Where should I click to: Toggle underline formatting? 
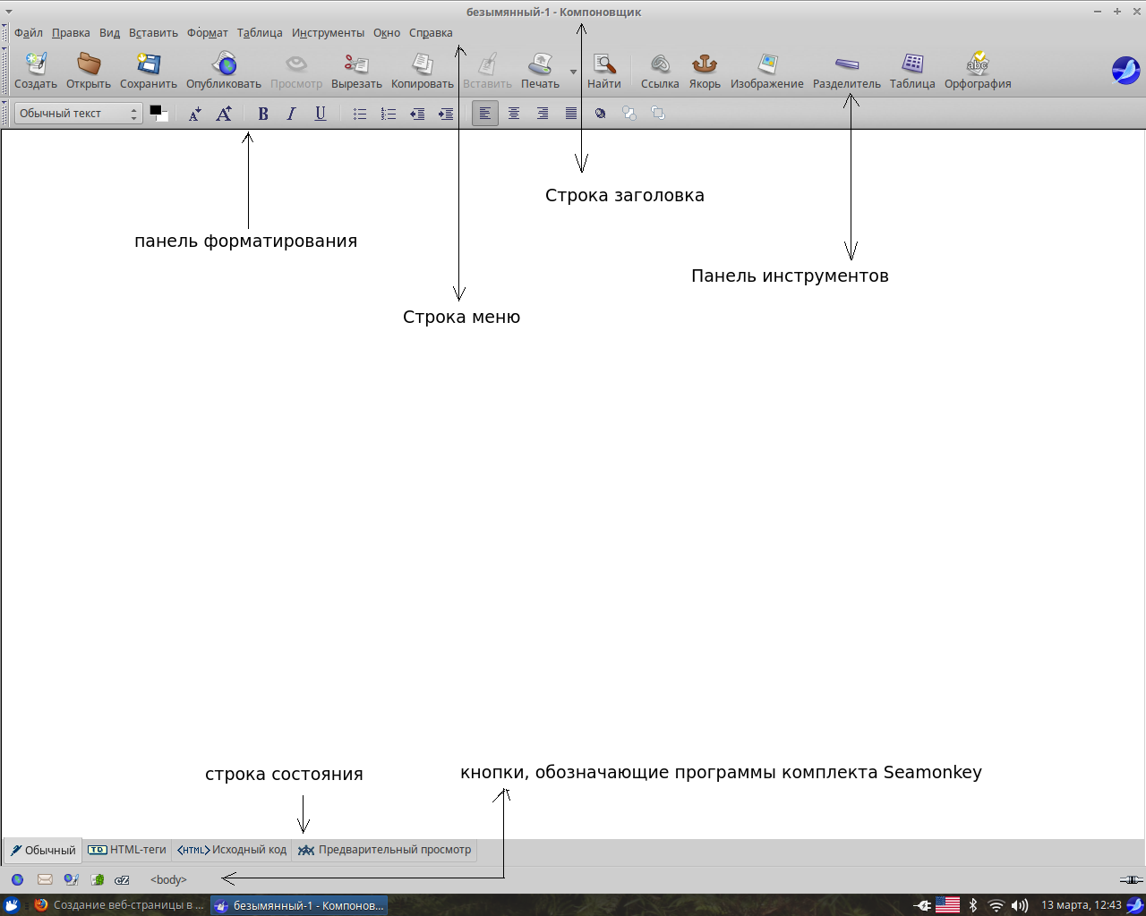(x=321, y=114)
